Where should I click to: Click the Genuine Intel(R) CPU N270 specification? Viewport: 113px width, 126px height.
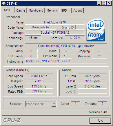point(66,46)
